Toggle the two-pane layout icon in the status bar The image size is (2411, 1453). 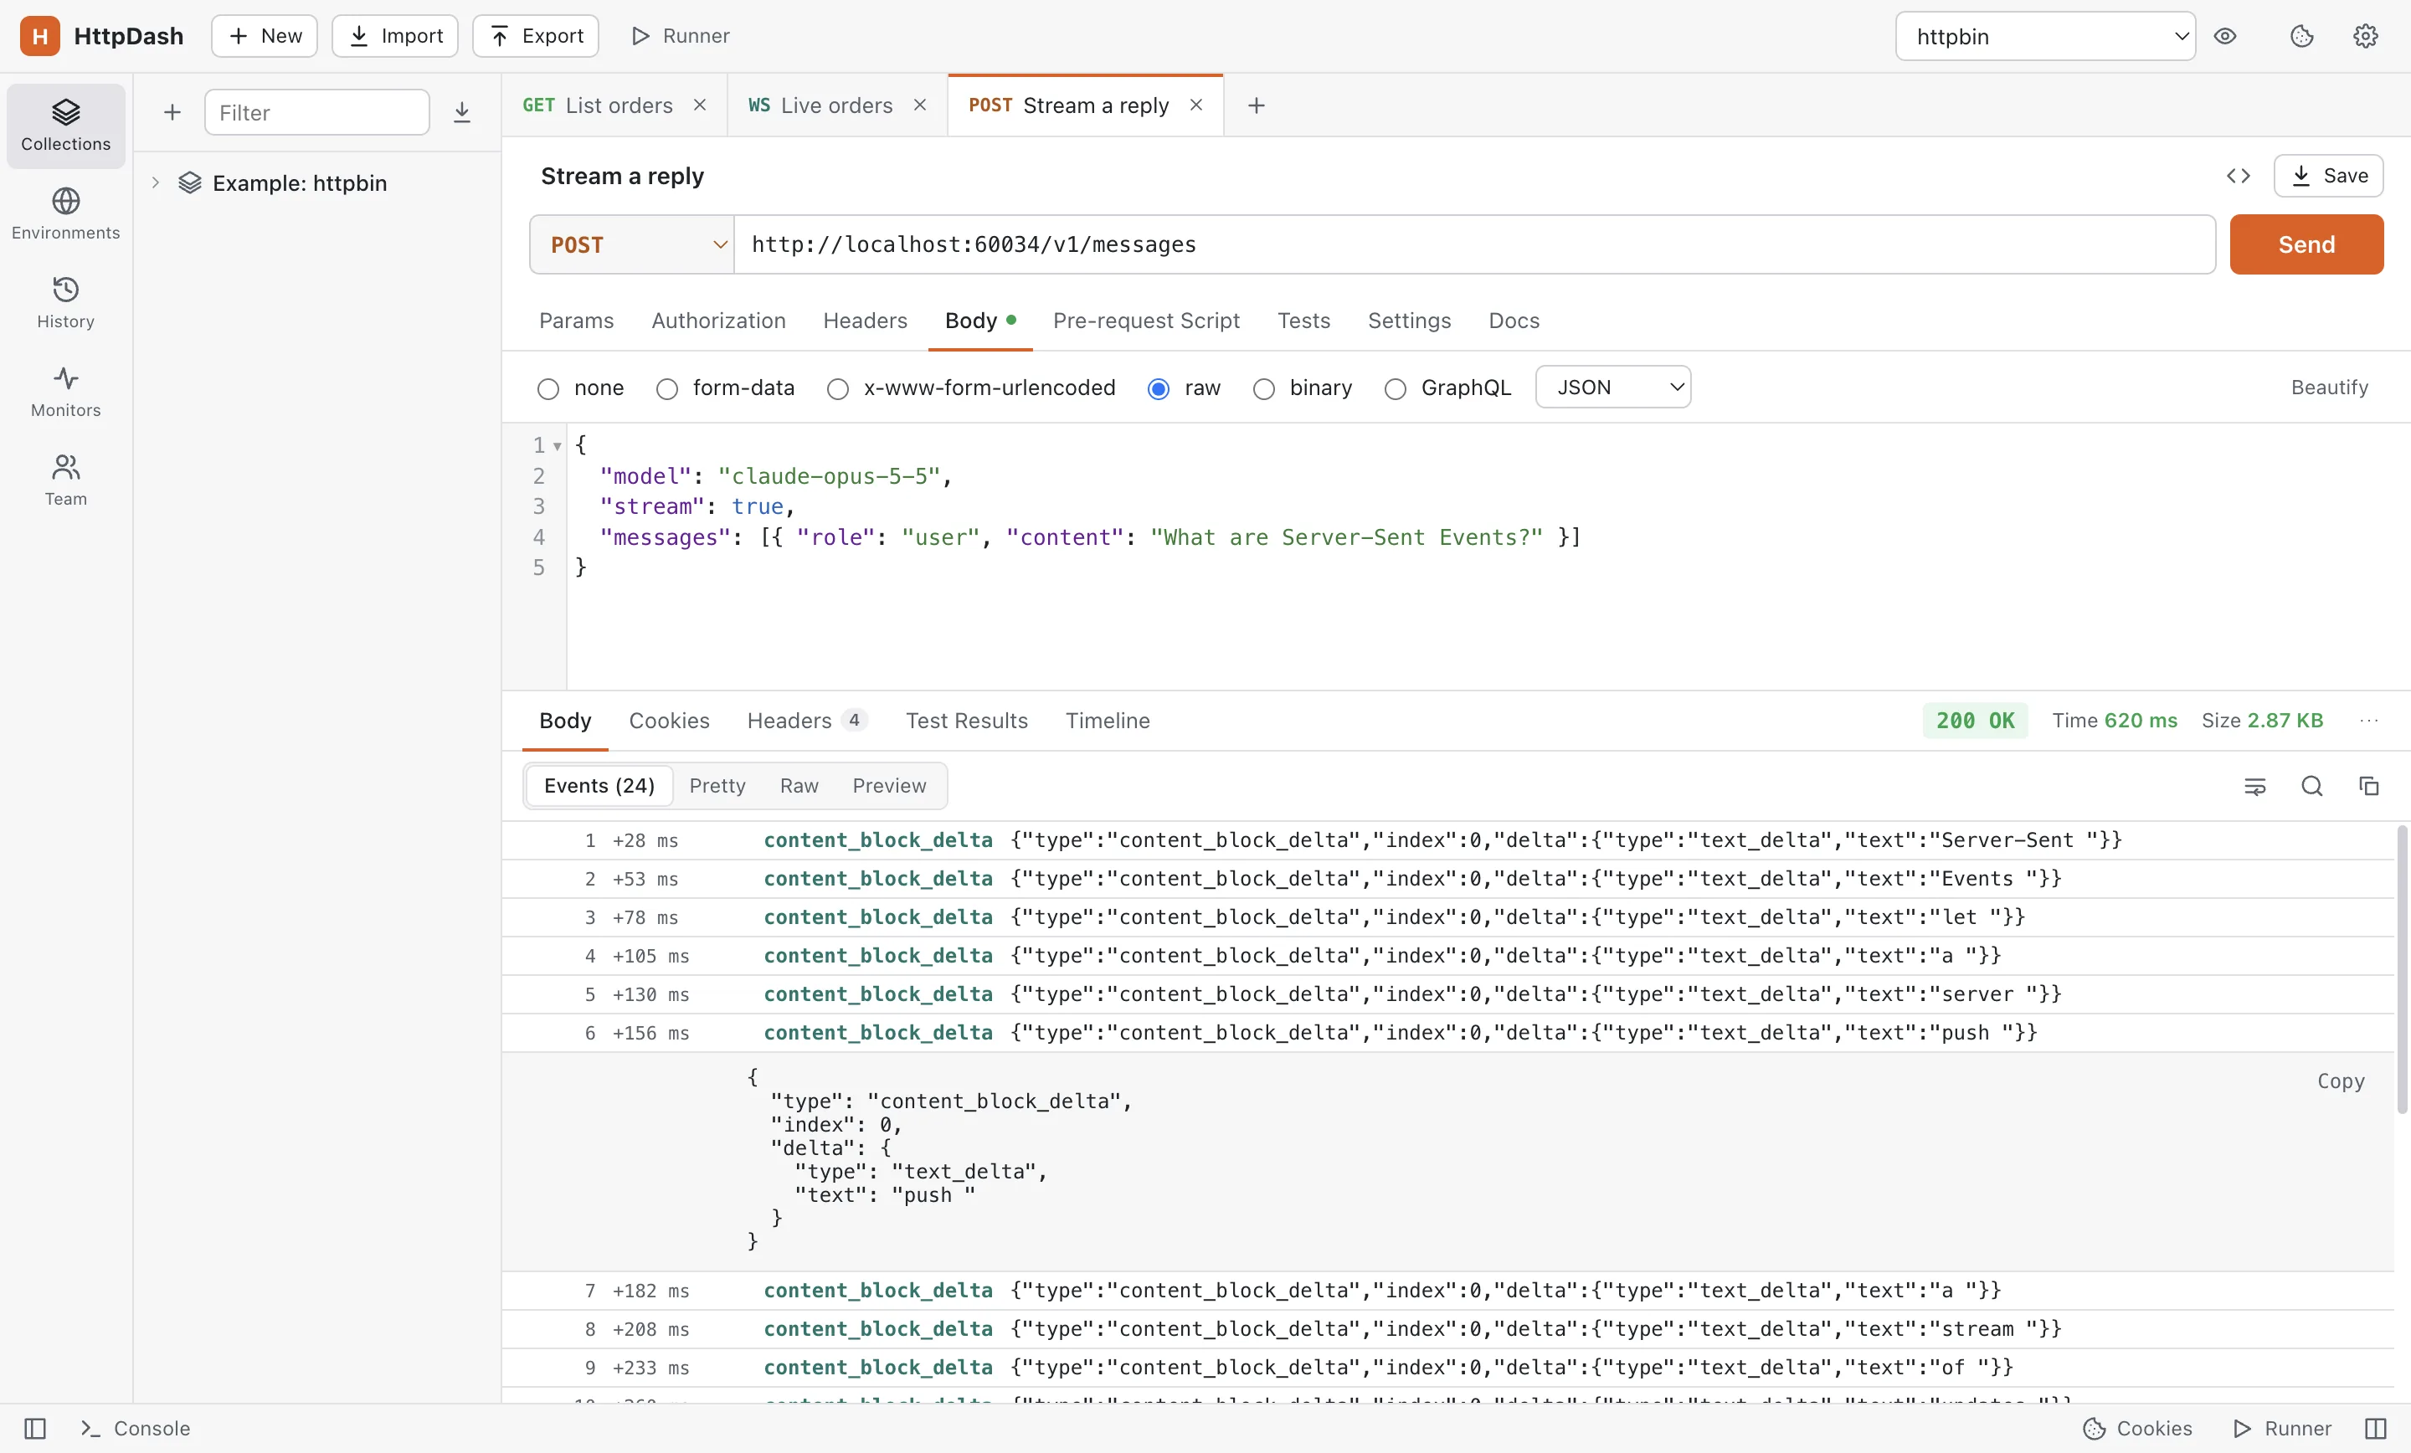pos(2376,1429)
